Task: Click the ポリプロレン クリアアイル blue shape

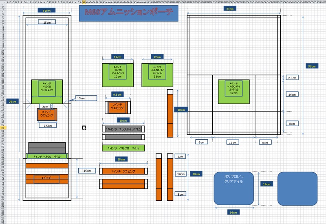Action: (x=233, y=188)
